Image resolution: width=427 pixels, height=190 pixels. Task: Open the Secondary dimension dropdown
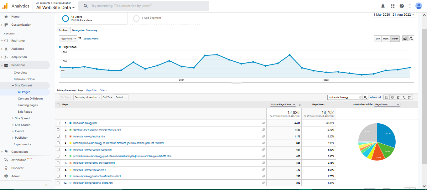(87, 97)
